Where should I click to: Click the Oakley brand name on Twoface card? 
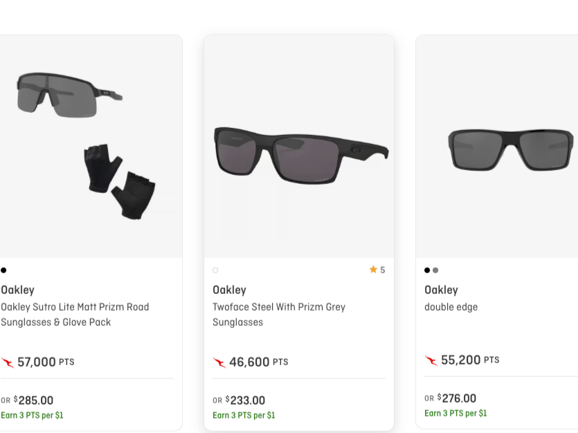click(x=229, y=290)
